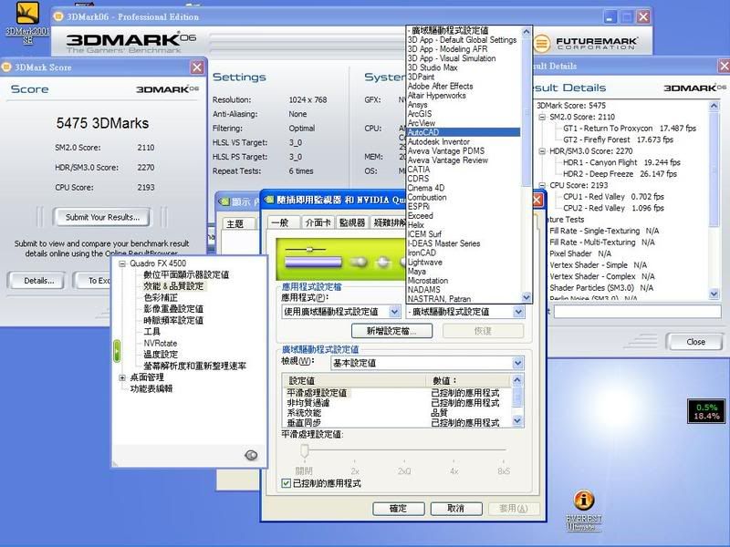Select HDR2 - Deep Freeze result row
This screenshot has height=547, width=730.
[620, 174]
